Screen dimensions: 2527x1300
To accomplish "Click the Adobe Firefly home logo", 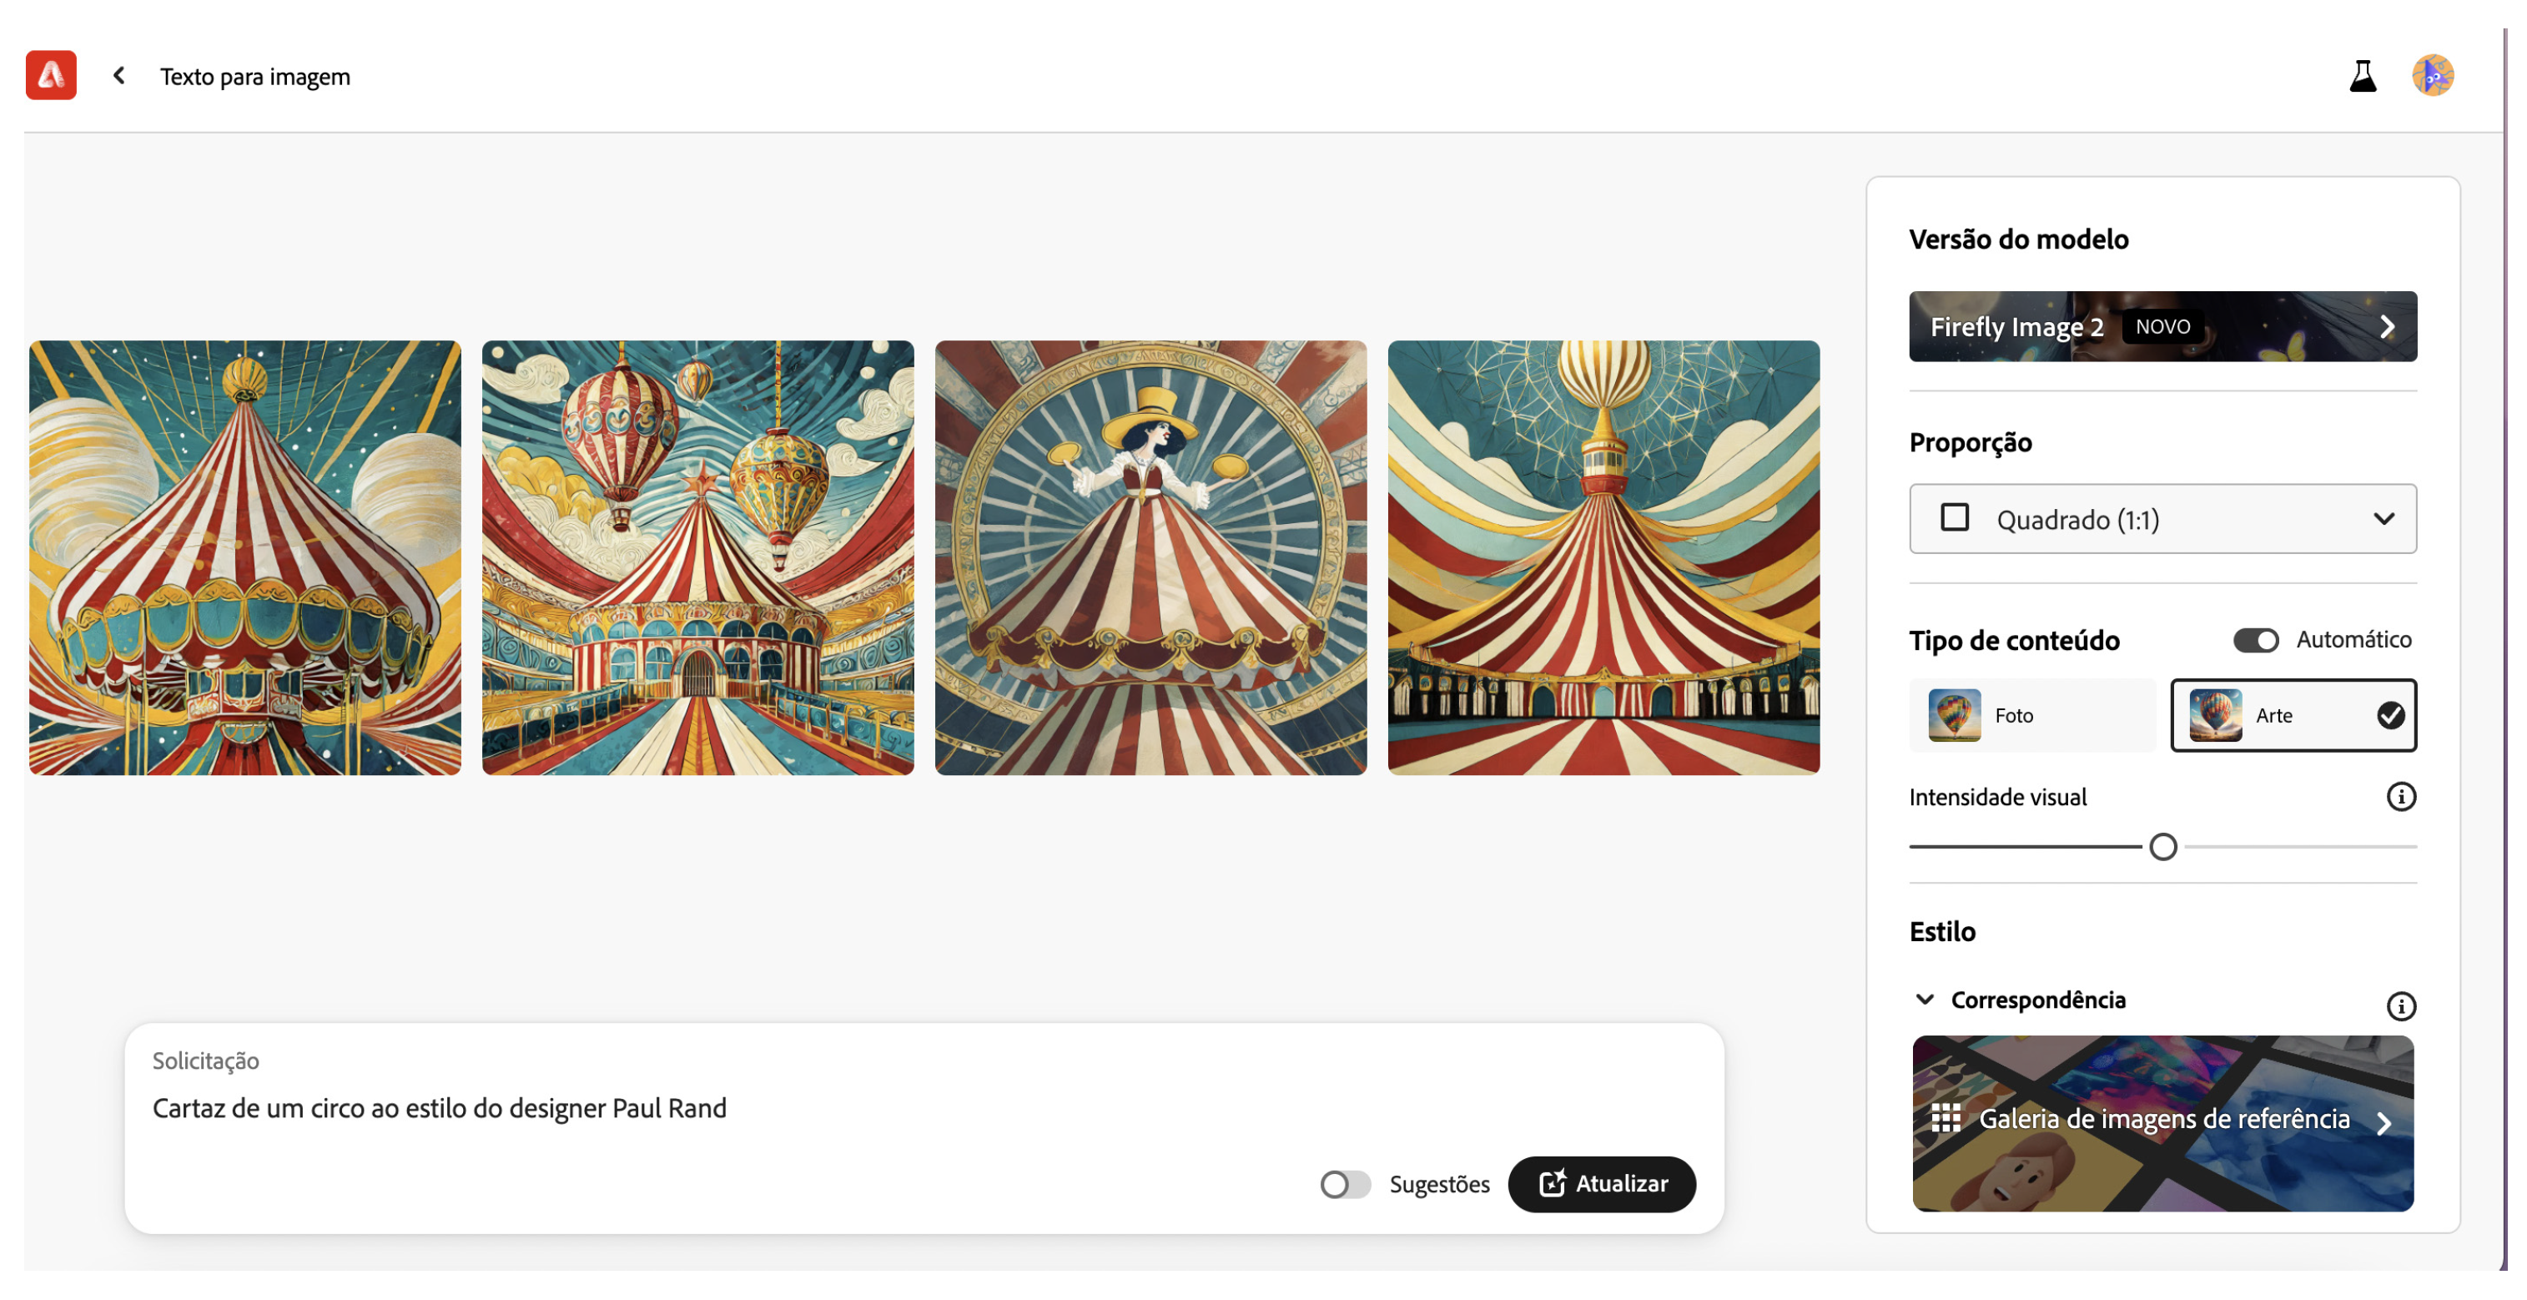I will point(51,76).
